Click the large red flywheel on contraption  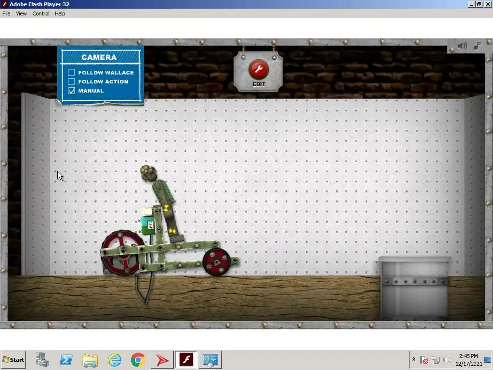point(123,252)
